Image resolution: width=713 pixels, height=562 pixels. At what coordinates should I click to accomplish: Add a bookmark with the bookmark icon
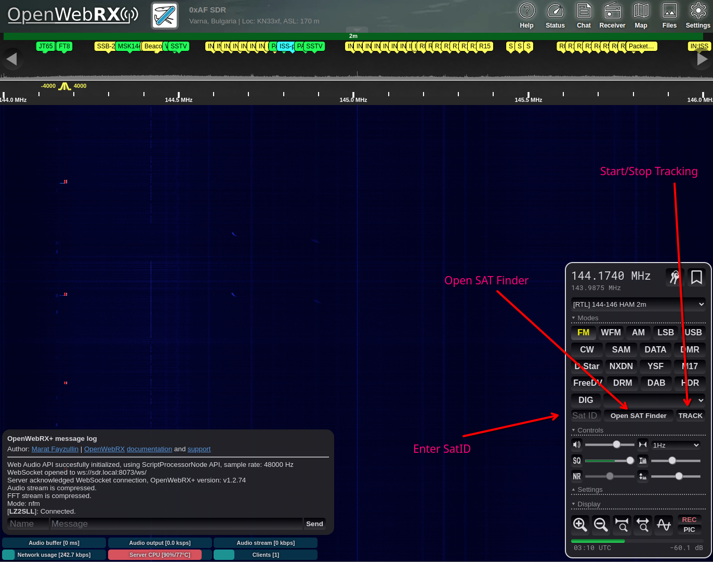point(696,277)
